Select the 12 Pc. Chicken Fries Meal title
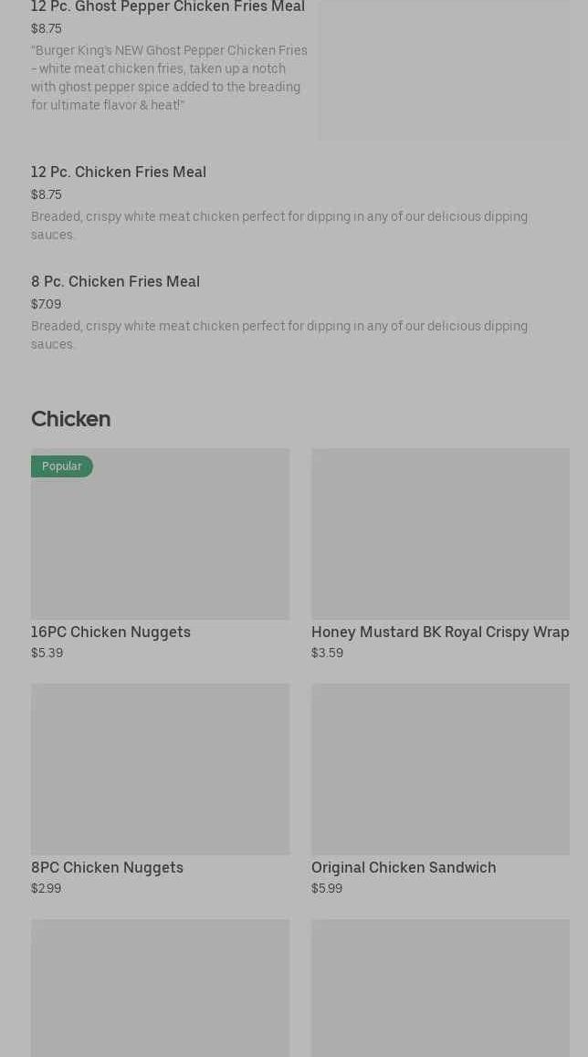Viewport: 588px width, 1057px height. coord(119,172)
